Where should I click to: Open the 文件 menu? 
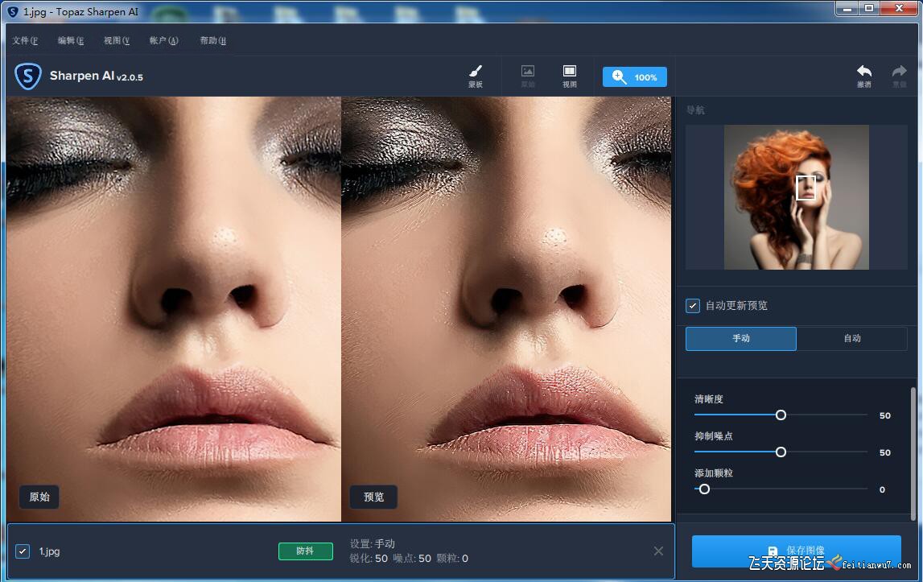[25, 40]
